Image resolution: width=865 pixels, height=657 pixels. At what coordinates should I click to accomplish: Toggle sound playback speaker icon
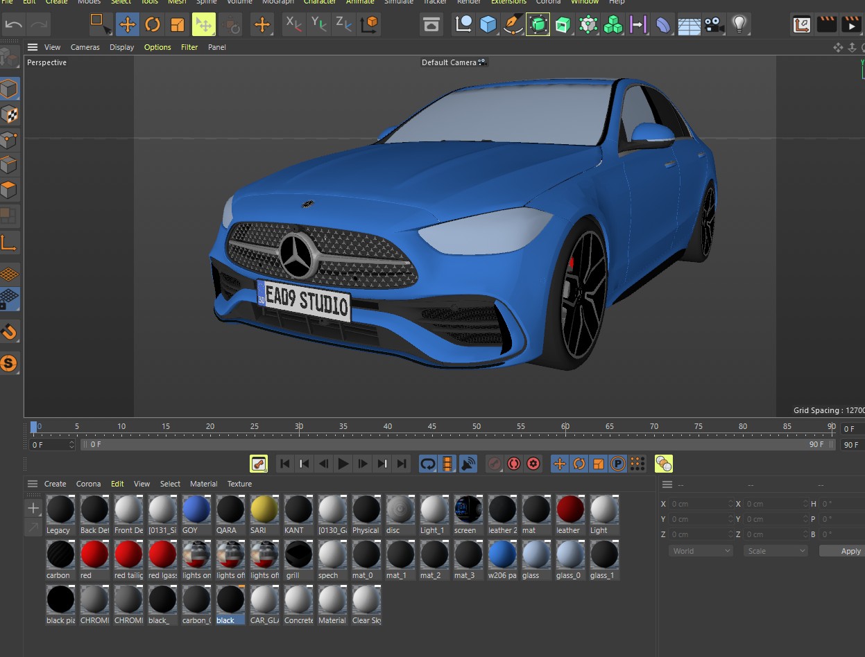coord(468,464)
